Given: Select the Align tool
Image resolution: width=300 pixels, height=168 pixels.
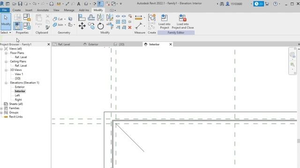Looking at the screenshot, I should coord(82,18).
